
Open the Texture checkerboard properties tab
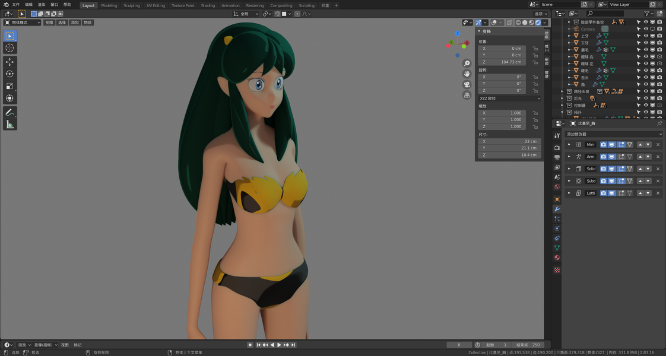click(557, 270)
